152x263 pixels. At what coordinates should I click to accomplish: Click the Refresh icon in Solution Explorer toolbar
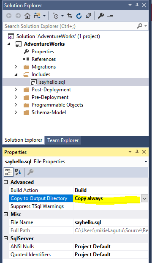click(x=79, y=16)
